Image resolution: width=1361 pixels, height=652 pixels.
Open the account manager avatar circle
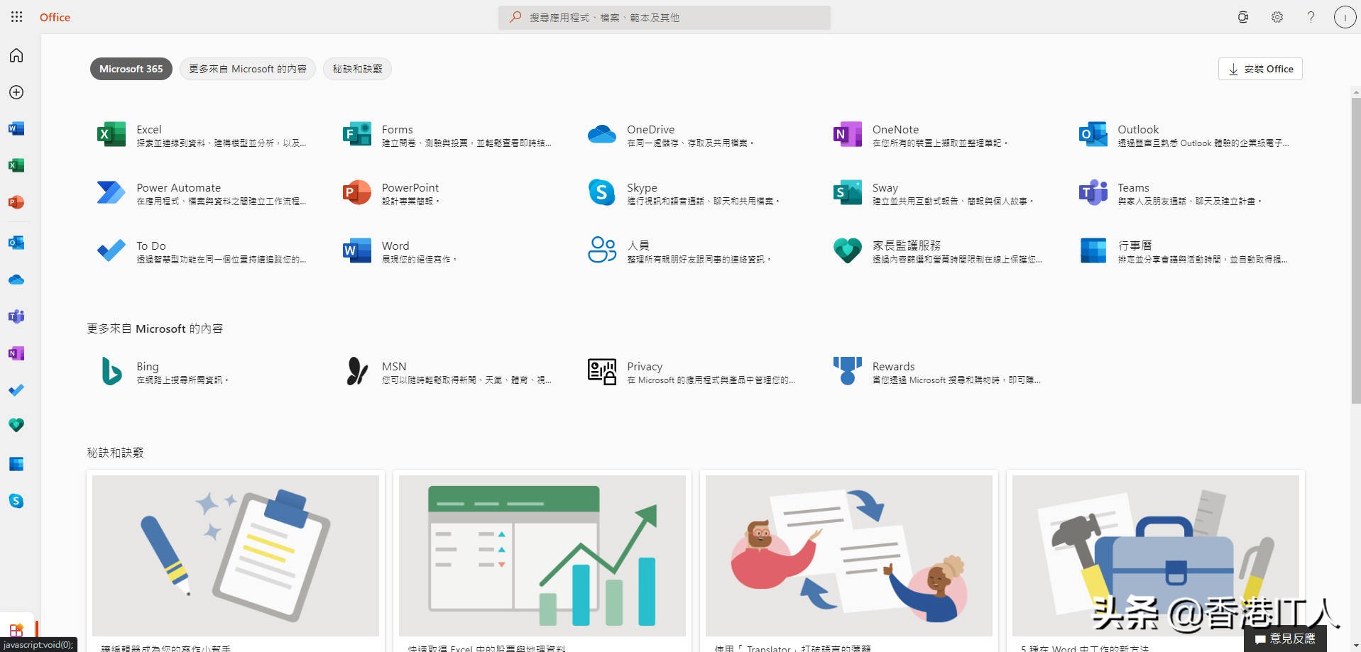coord(1345,17)
